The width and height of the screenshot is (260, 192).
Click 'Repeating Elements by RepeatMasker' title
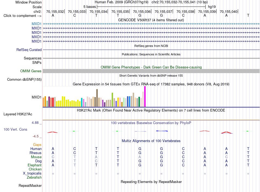[x=151, y=182]
